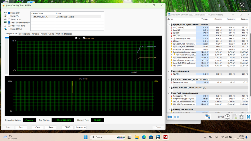
Task: Open the Powers tab
Action: click(x=44, y=34)
